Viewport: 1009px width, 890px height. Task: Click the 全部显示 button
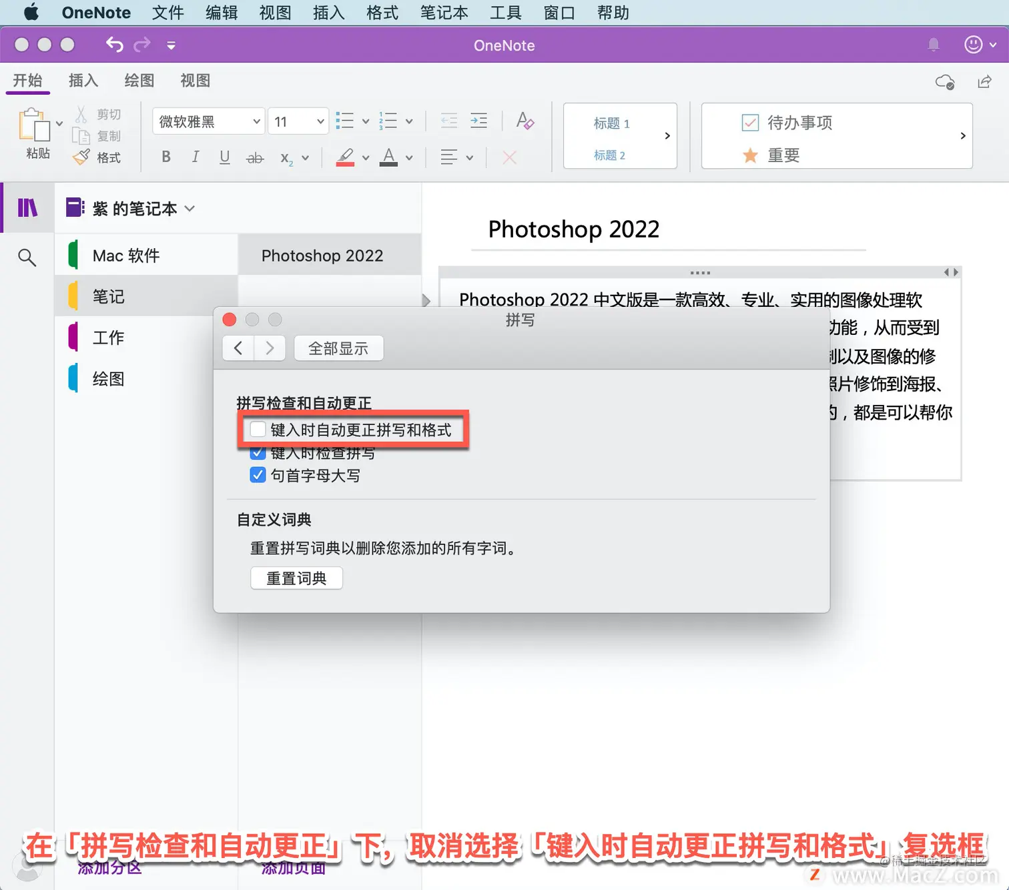pos(338,348)
